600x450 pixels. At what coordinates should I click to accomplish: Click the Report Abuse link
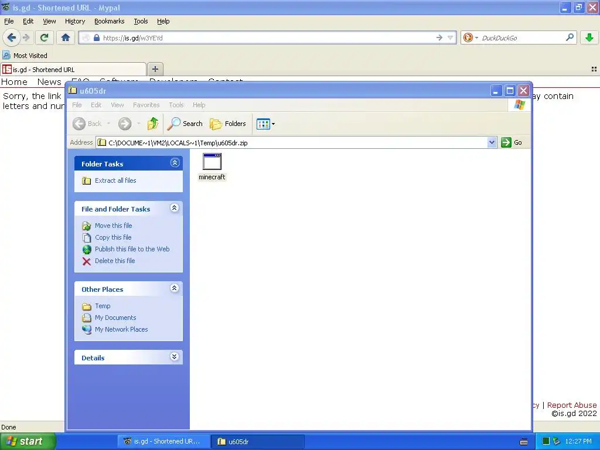tap(572, 405)
